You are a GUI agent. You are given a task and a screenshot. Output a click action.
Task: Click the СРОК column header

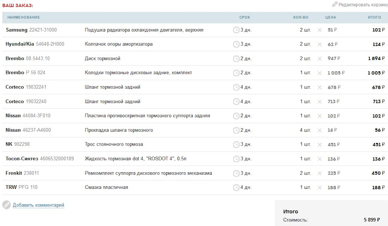point(245,17)
